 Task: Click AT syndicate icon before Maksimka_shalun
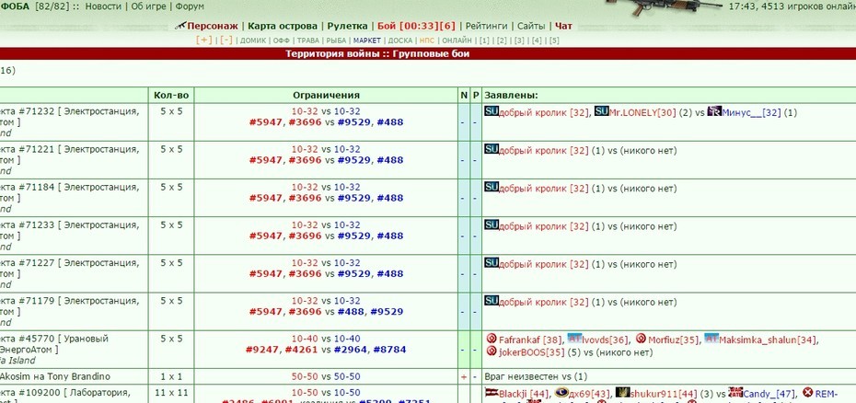coord(711,338)
